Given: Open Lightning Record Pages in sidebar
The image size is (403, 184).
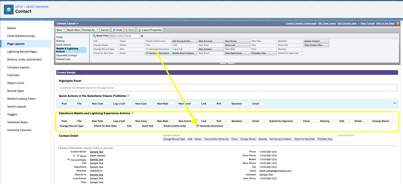Looking at the screenshot, I should point(22,52).
